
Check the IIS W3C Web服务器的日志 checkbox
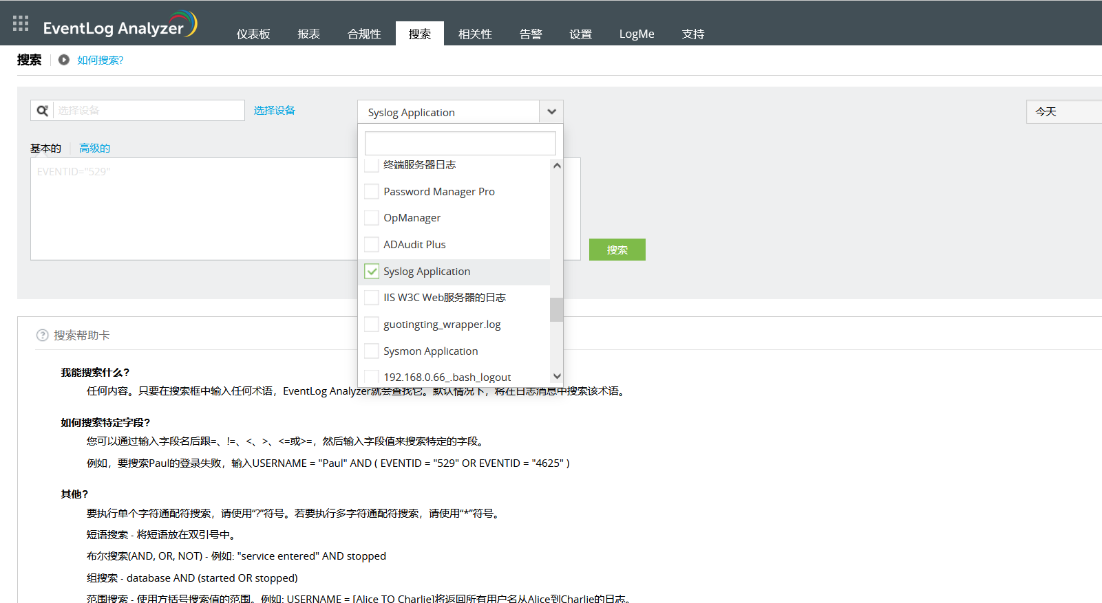[372, 298]
